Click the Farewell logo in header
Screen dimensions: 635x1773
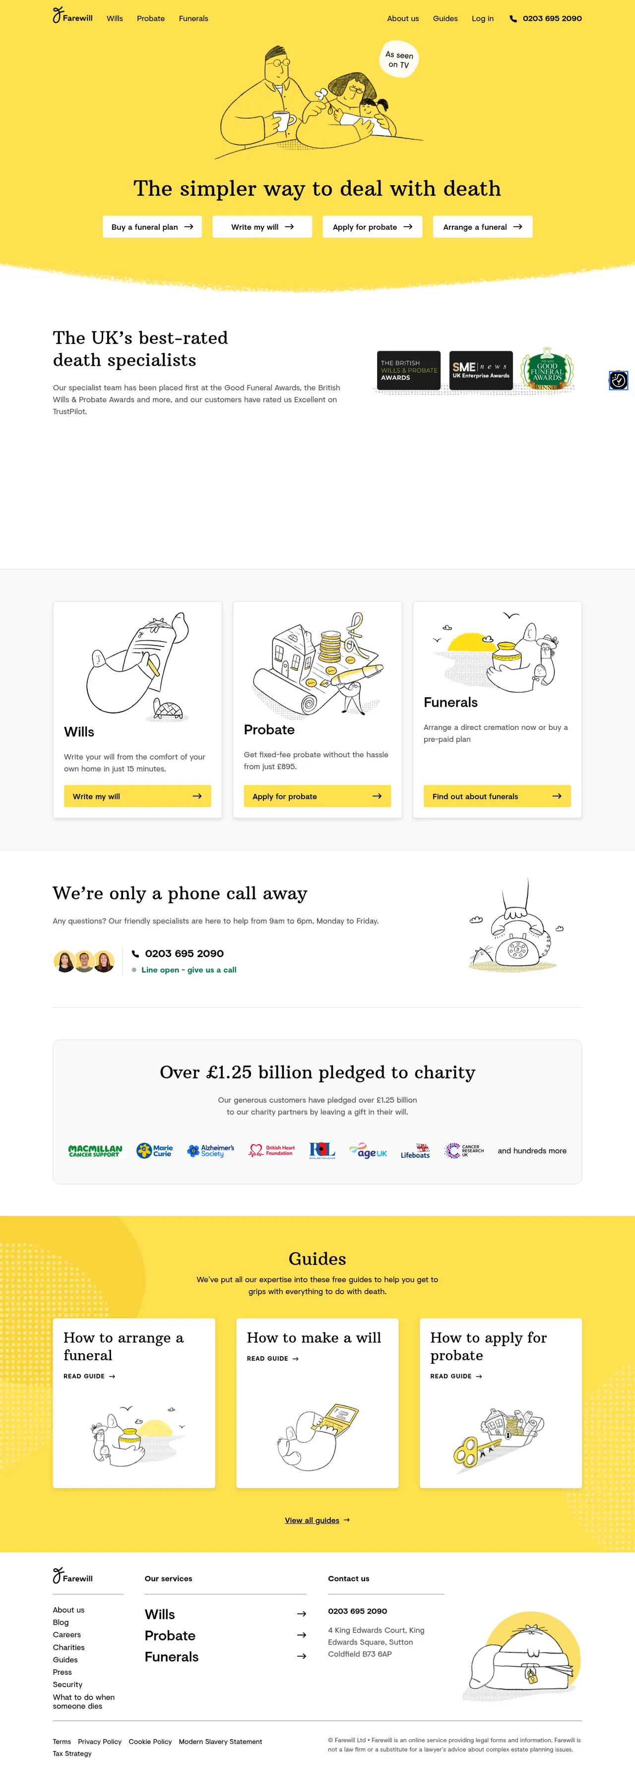pyautogui.click(x=72, y=16)
